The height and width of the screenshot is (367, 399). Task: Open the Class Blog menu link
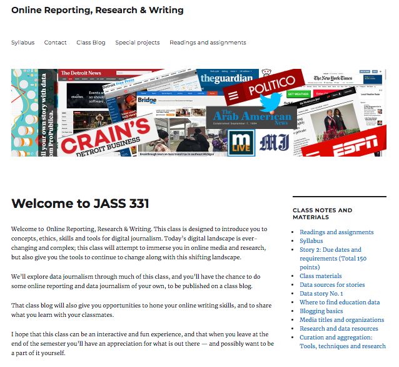tap(91, 43)
